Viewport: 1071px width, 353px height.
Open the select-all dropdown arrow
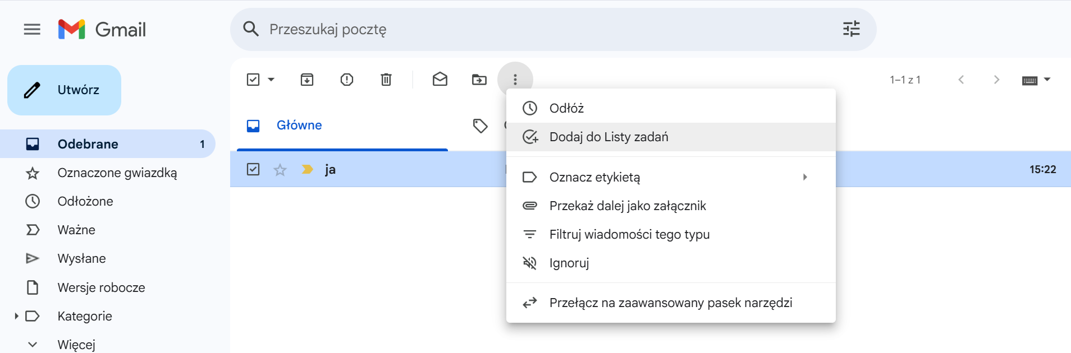(x=271, y=80)
